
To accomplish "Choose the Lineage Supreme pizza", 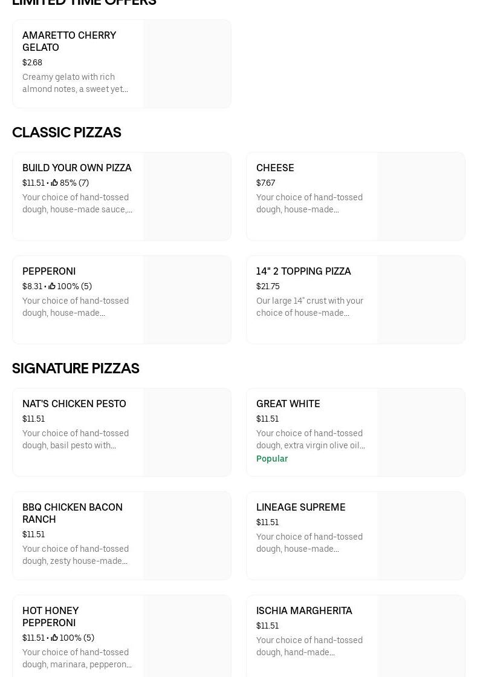I will coord(301,508).
